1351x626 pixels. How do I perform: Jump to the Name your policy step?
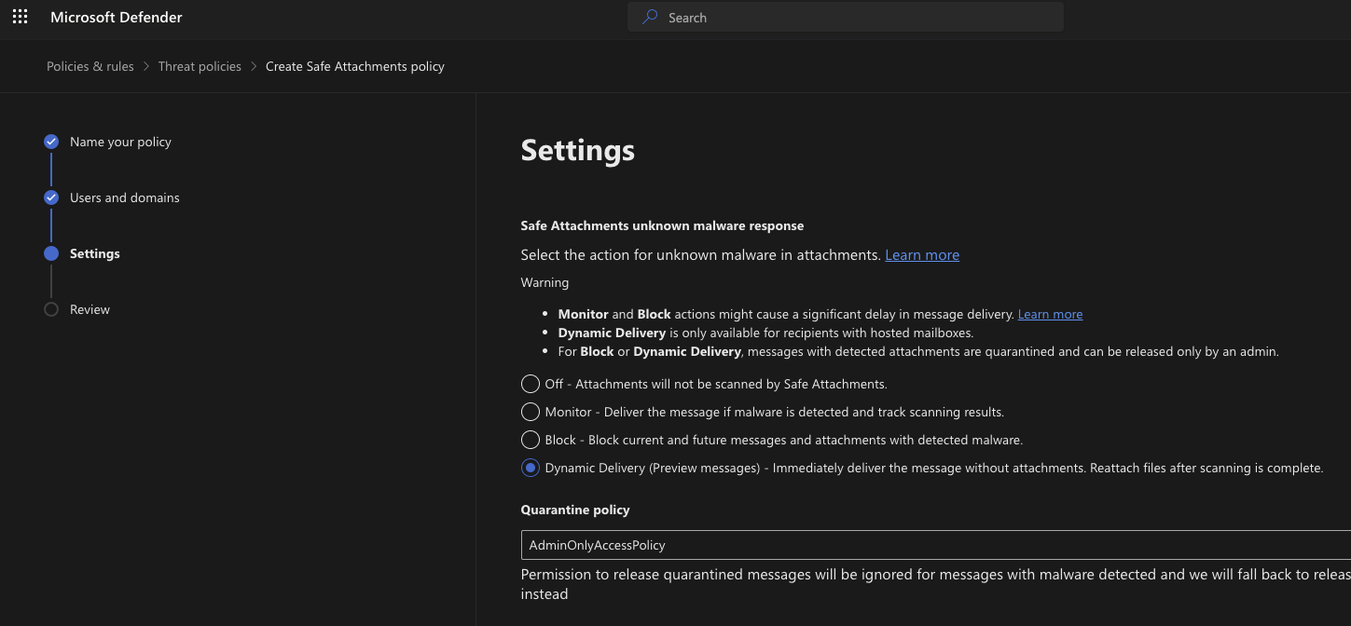120,142
